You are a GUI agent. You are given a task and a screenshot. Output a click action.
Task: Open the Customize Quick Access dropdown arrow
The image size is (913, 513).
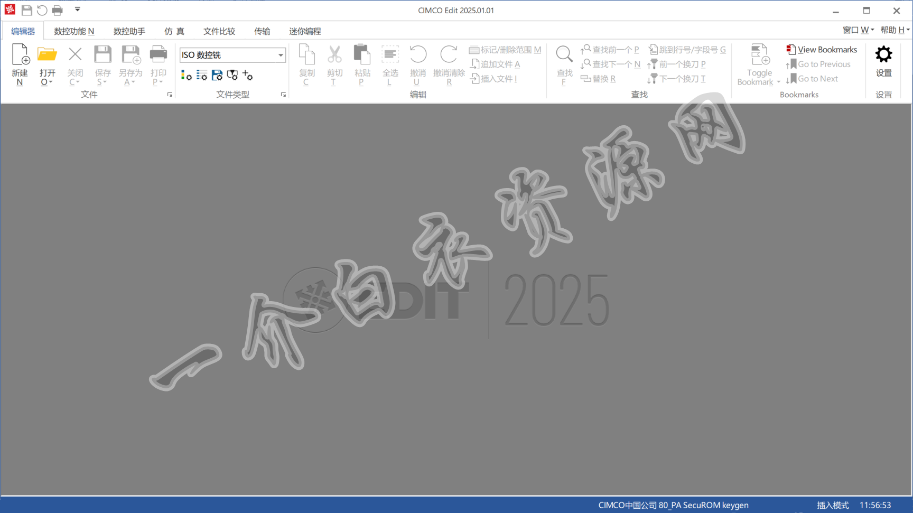point(77,10)
